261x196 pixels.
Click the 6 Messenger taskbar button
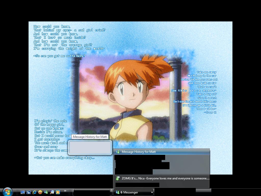point(134,192)
